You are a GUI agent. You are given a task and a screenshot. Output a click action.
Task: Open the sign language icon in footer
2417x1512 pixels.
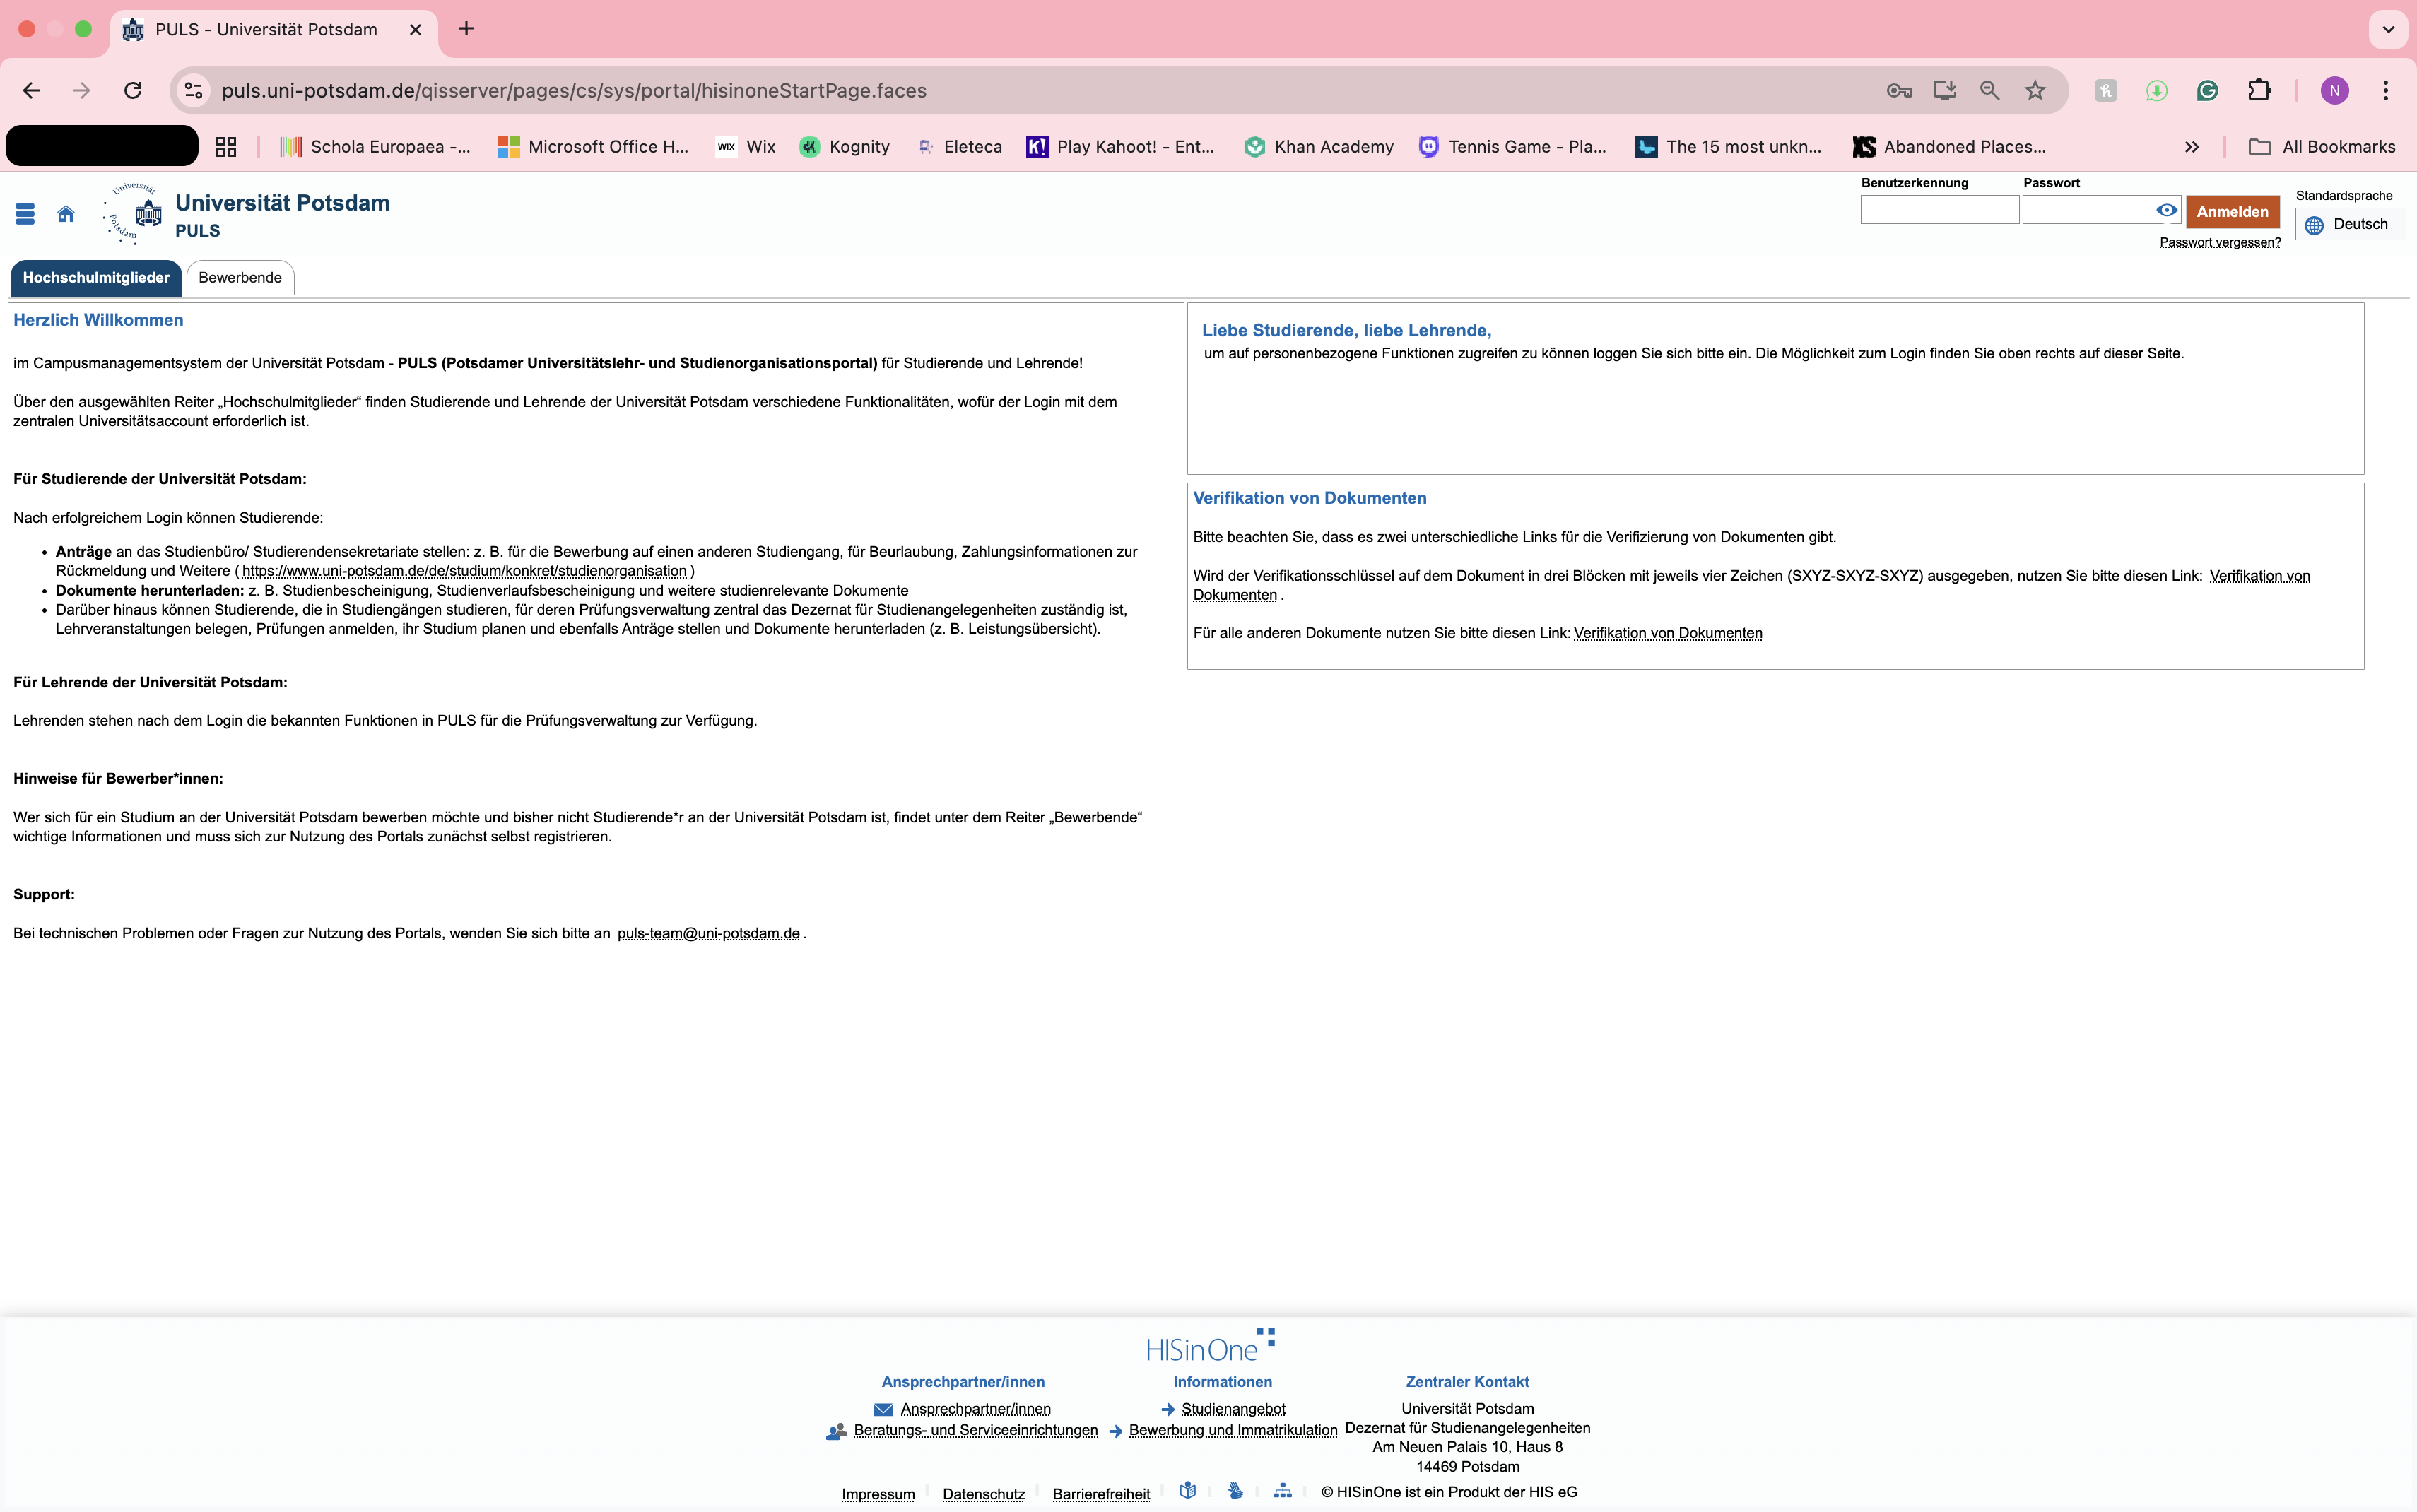pyautogui.click(x=1235, y=1491)
